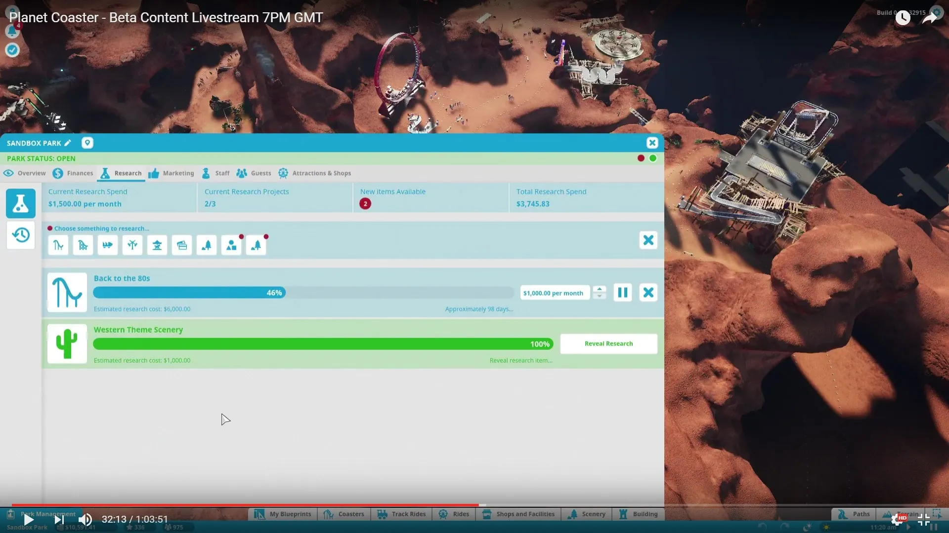
Task: Click the research flask sidebar icon
Action: 21,203
